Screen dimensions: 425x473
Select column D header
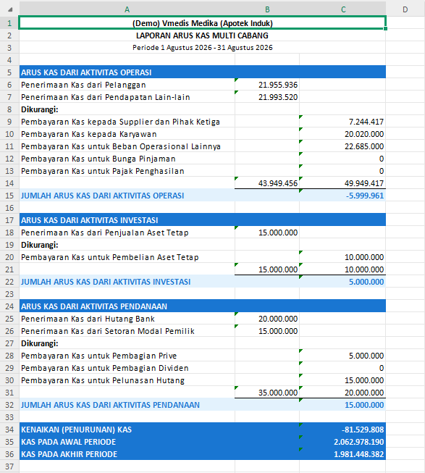point(405,9)
